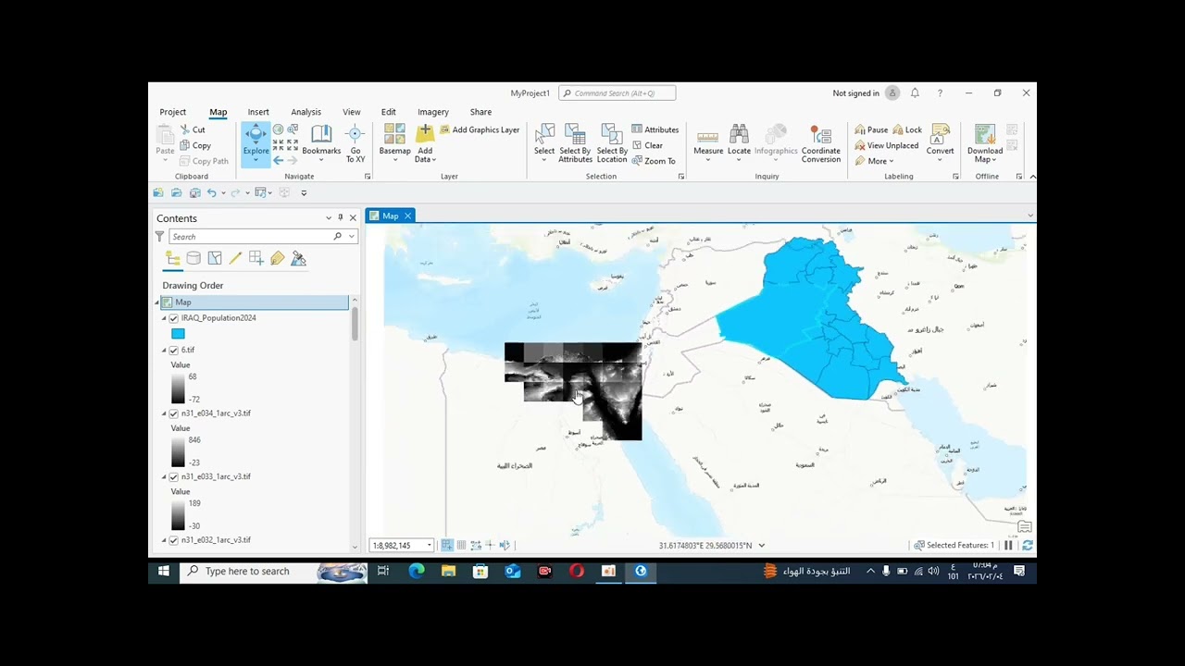Click the blue IRAQ_Population2024 symbol swatch
1185x666 pixels.
click(x=178, y=334)
